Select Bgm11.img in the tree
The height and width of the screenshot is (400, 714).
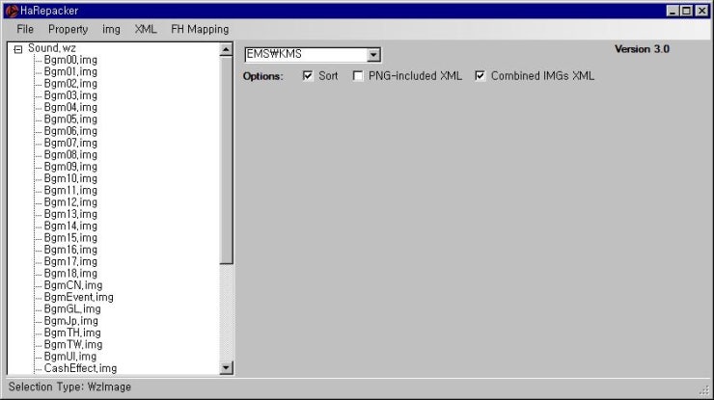70,190
